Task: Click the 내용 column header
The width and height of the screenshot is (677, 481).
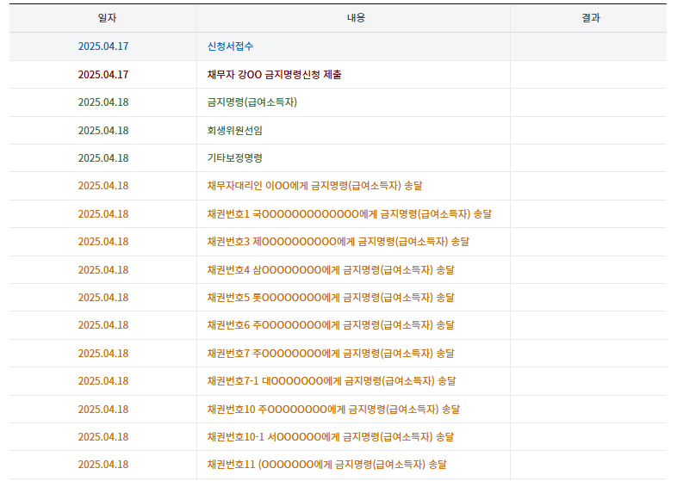Action: point(353,18)
